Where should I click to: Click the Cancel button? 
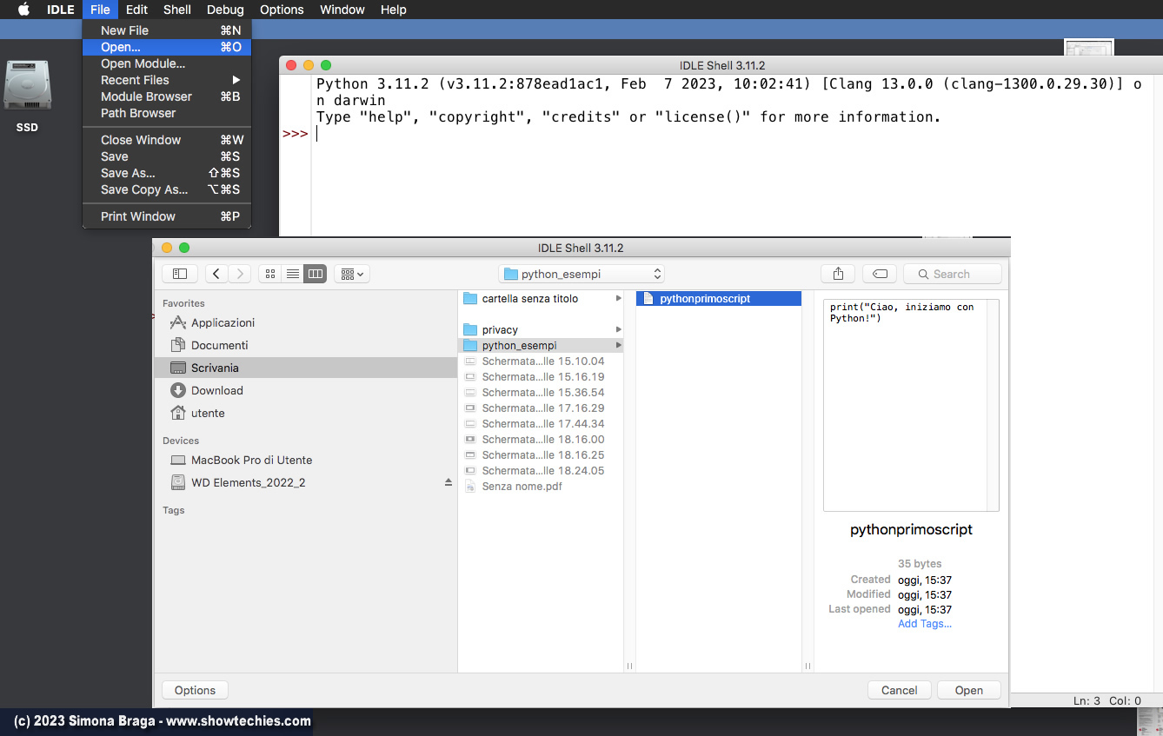point(900,690)
